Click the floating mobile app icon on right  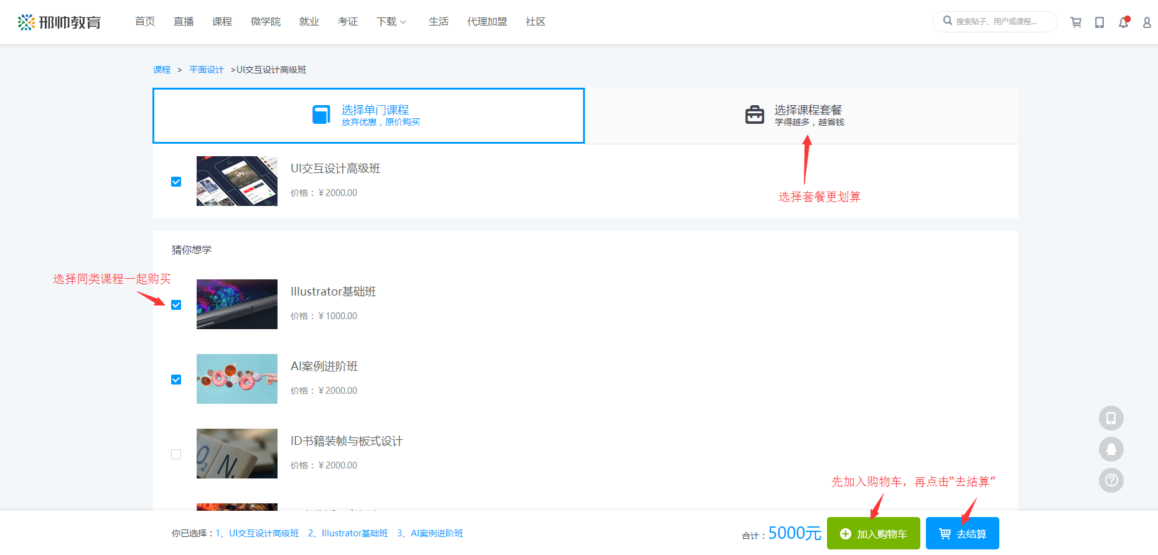tap(1111, 418)
